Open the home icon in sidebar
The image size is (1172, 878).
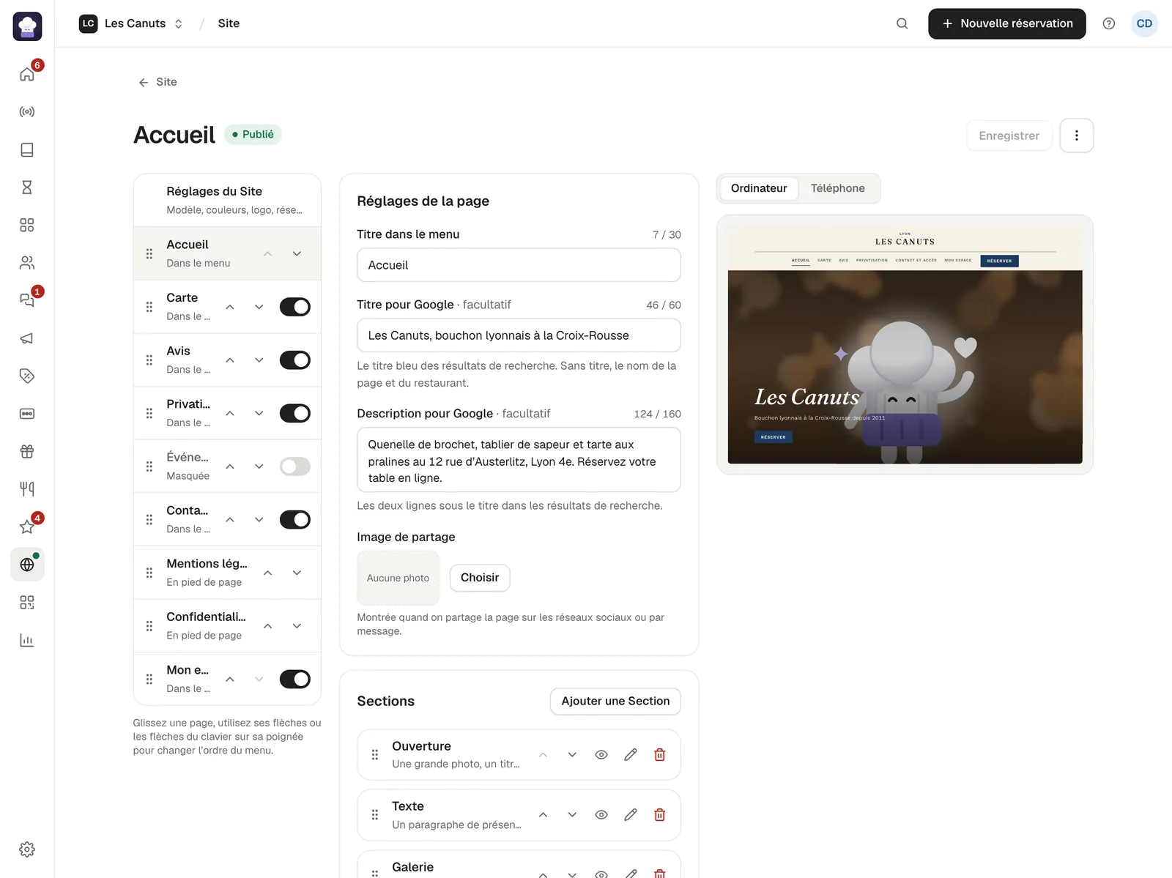pyautogui.click(x=27, y=74)
